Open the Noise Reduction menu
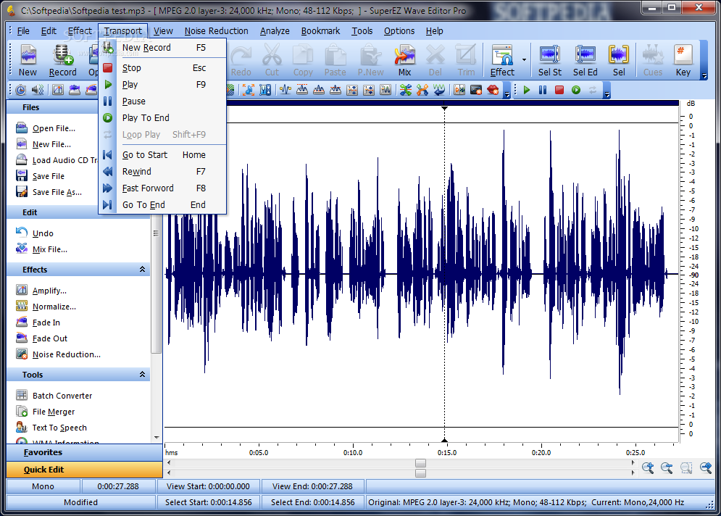 point(216,31)
